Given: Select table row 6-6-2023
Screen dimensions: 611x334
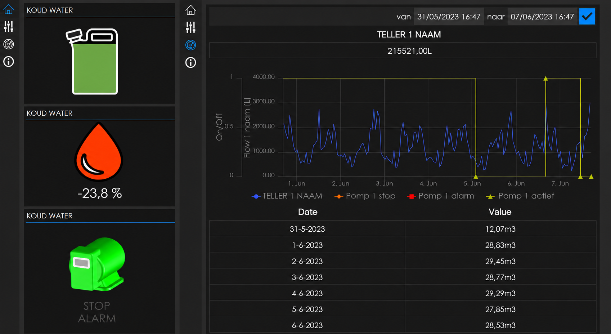Looking at the screenshot, I should [x=403, y=325].
